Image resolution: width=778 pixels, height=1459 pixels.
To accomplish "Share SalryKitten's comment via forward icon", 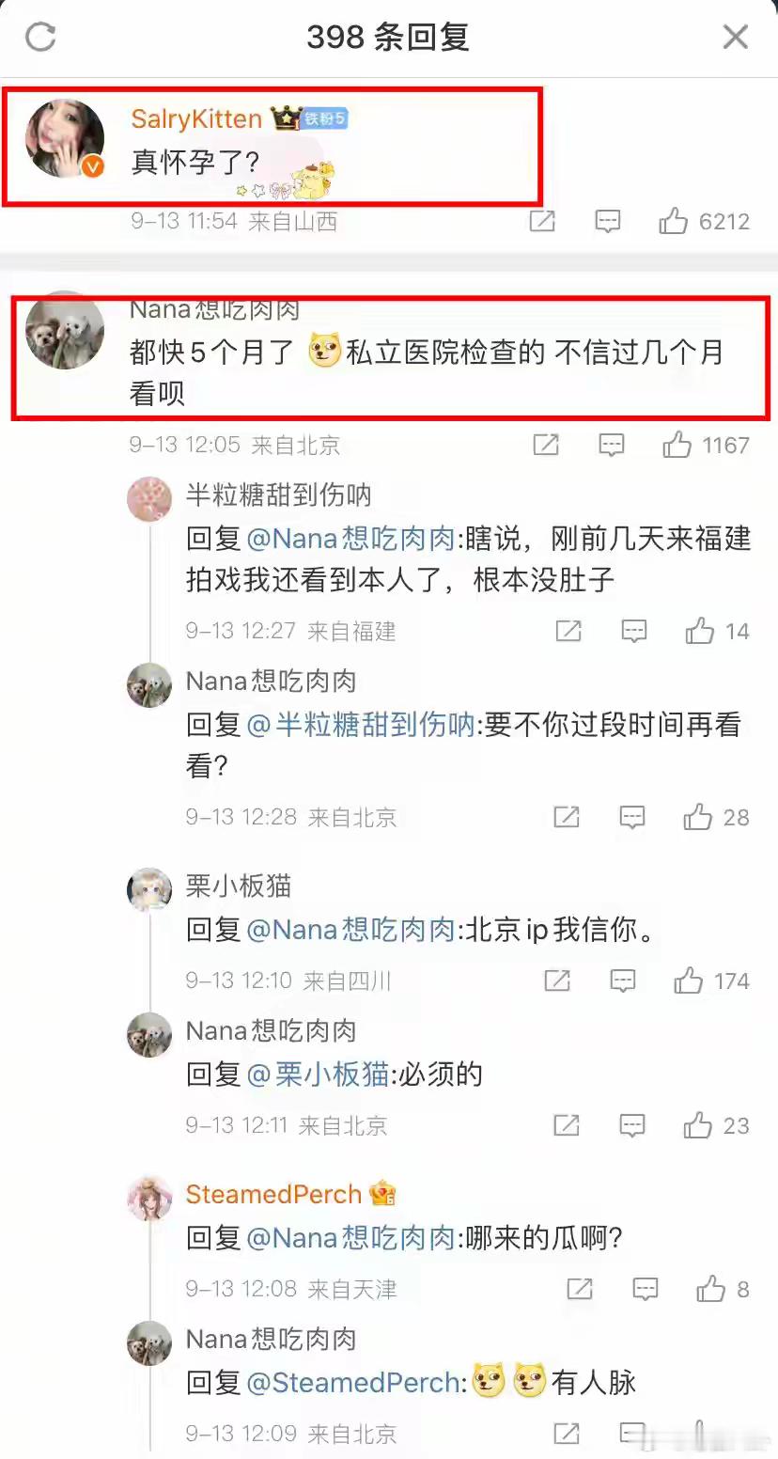I will tap(542, 222).
